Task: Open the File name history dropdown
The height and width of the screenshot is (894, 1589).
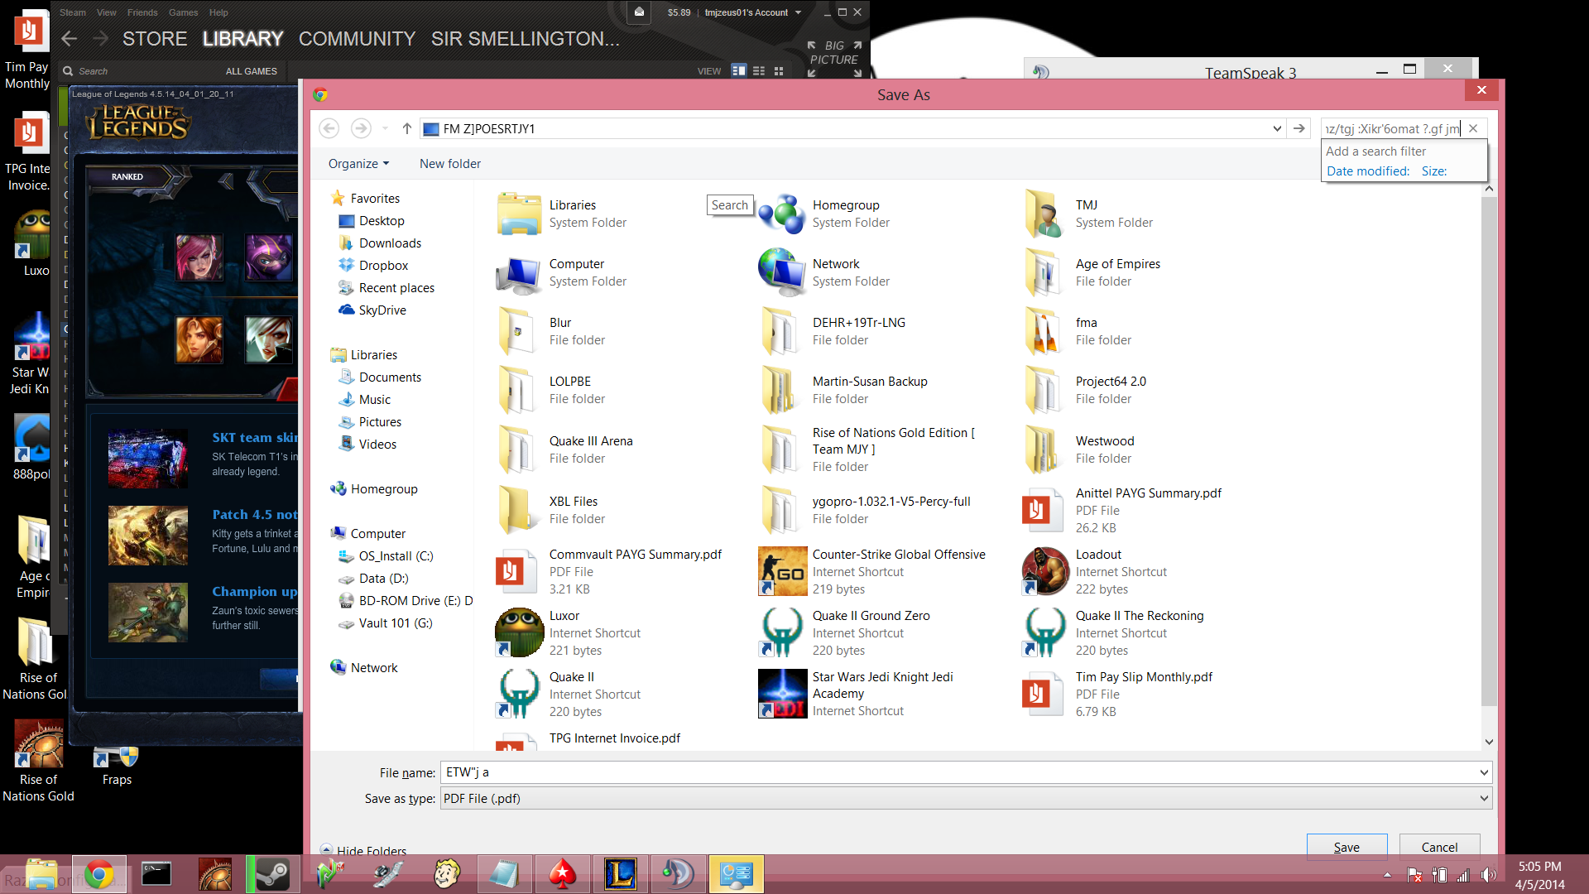Action: pyautogui.click(x=1484, y=772)
